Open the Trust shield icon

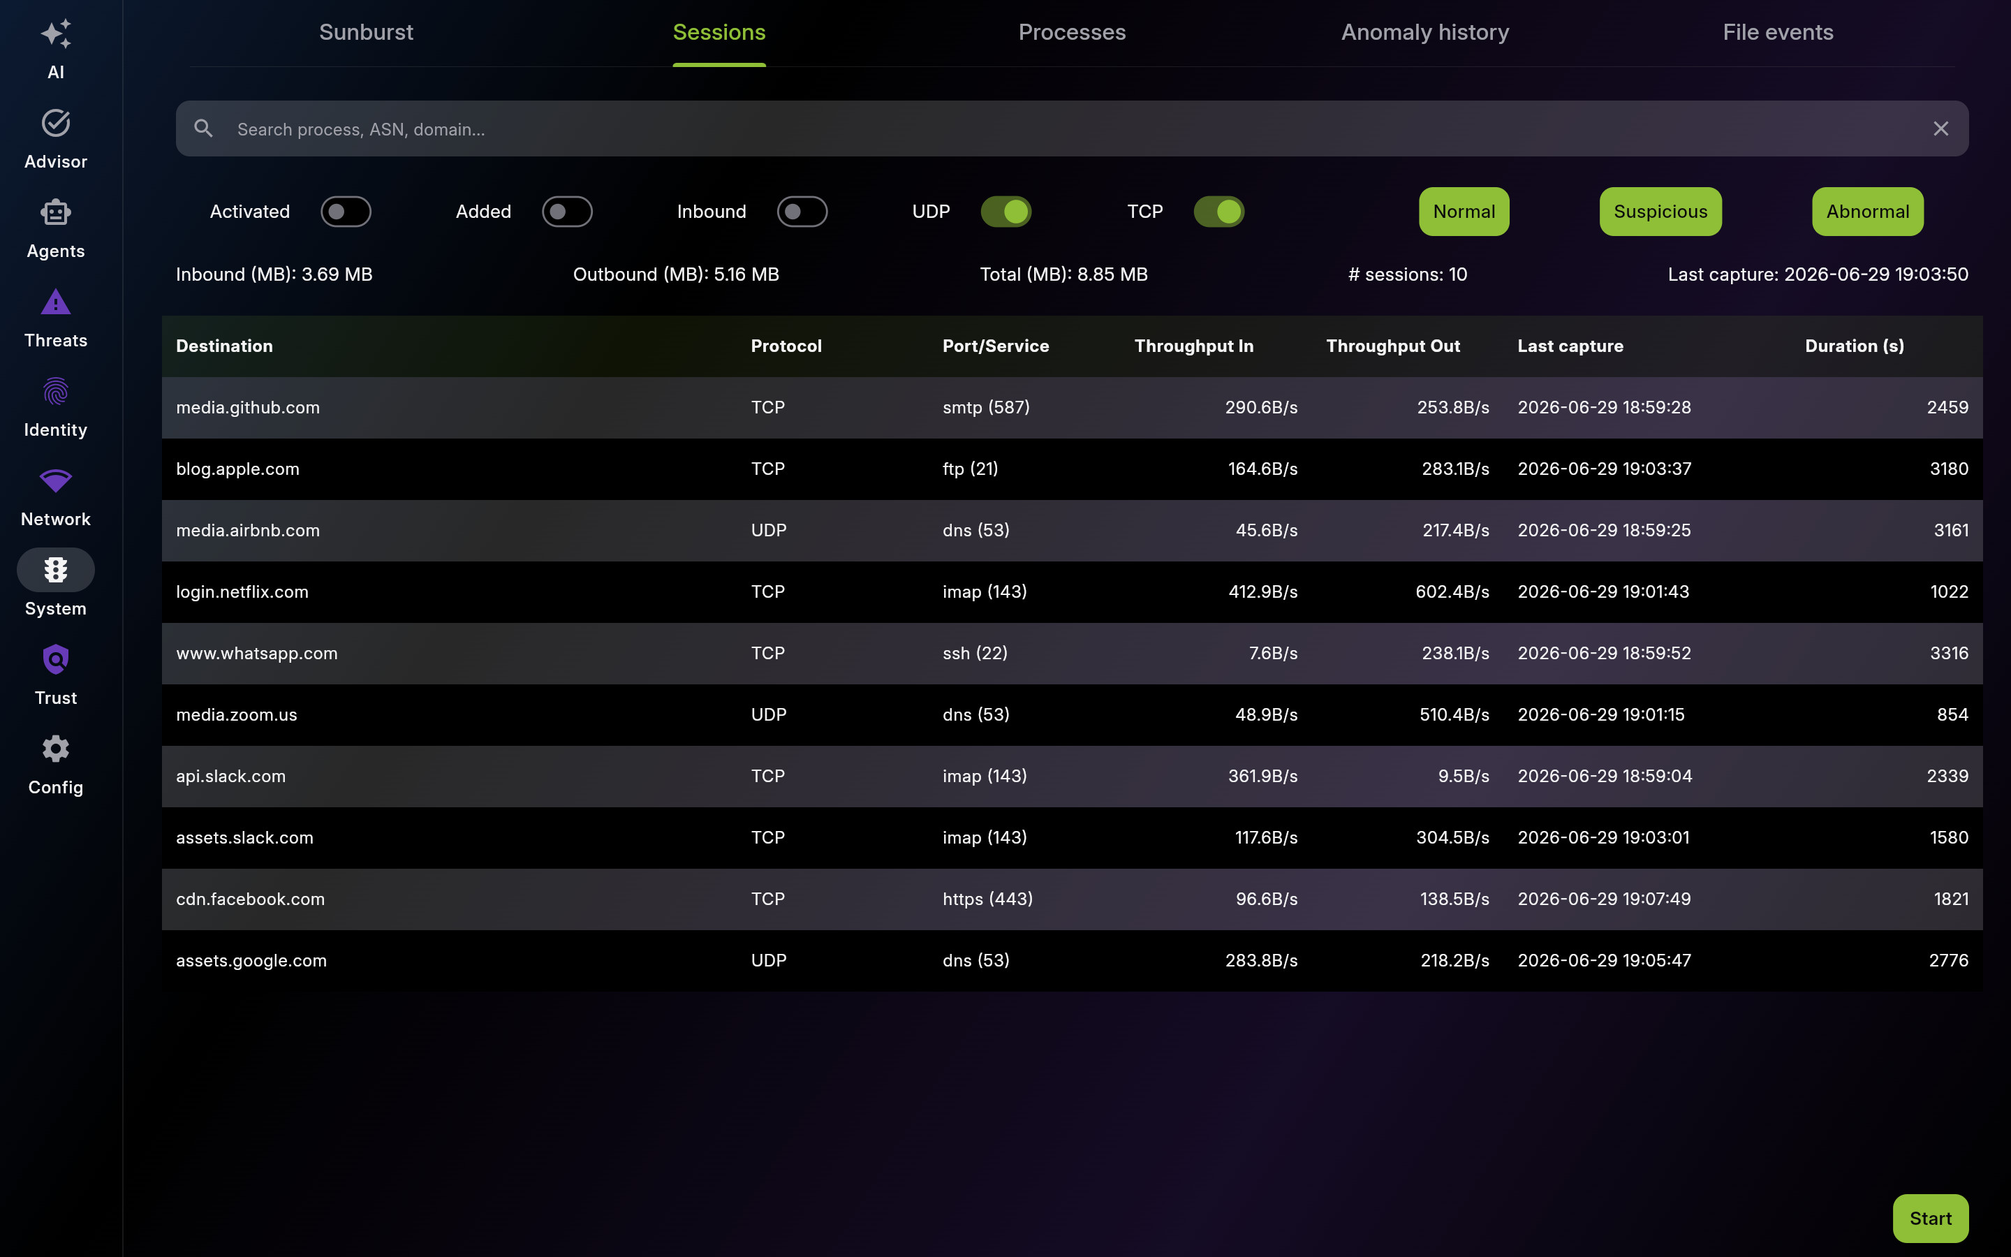tap(56, 659)
